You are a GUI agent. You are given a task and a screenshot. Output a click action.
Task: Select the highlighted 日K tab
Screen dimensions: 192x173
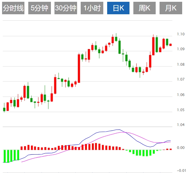[x=118, y=8]
